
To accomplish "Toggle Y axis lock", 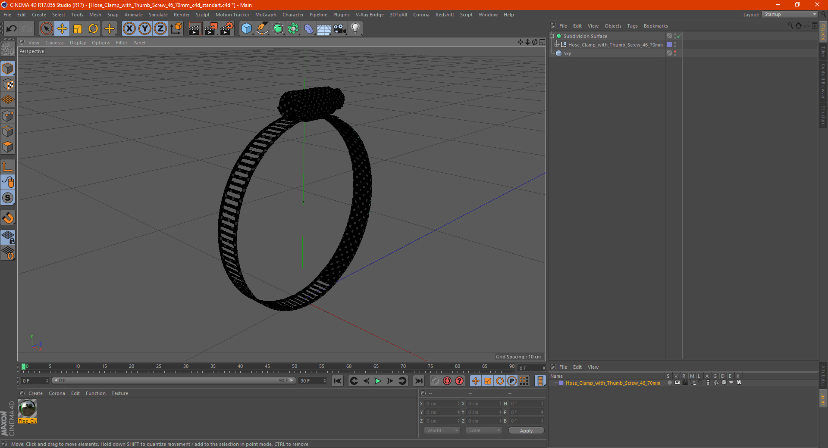I will [145, 29].
